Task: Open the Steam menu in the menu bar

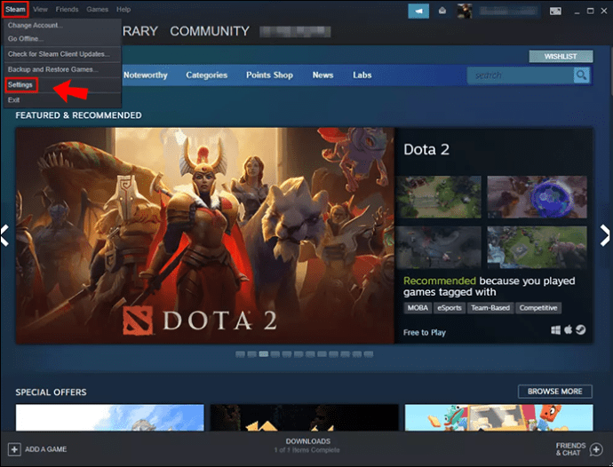Action: pos(15,10)
